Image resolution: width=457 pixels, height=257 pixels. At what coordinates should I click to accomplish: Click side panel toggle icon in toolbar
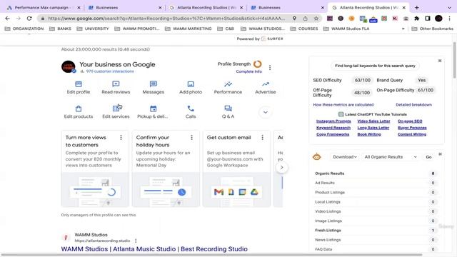point(428,19)
